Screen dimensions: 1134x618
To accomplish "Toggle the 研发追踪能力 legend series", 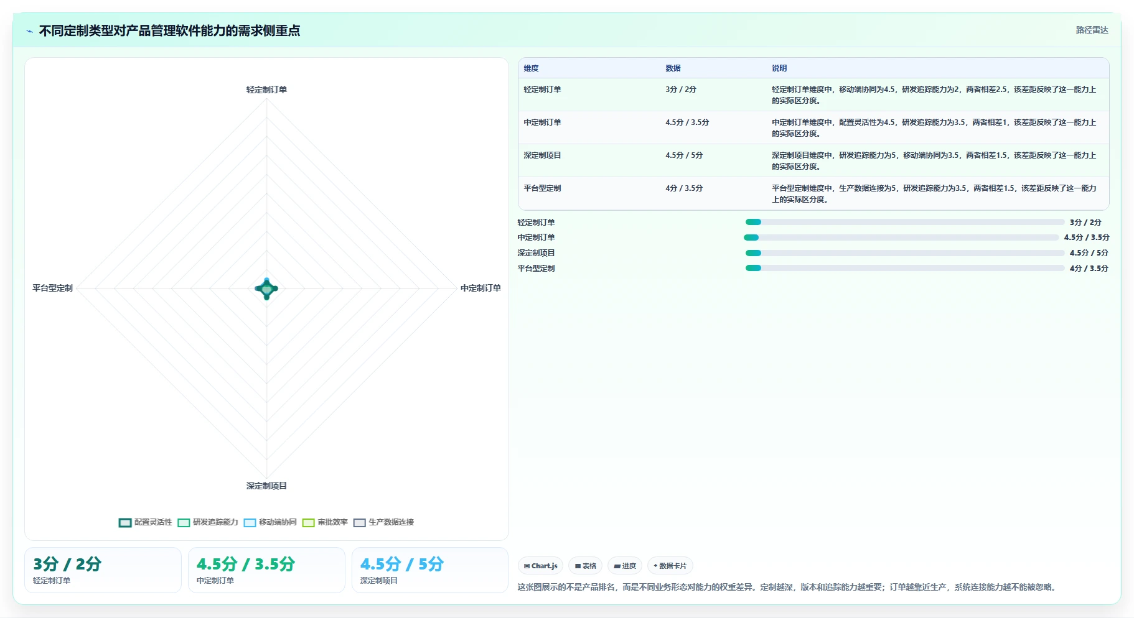I will 208,522.
